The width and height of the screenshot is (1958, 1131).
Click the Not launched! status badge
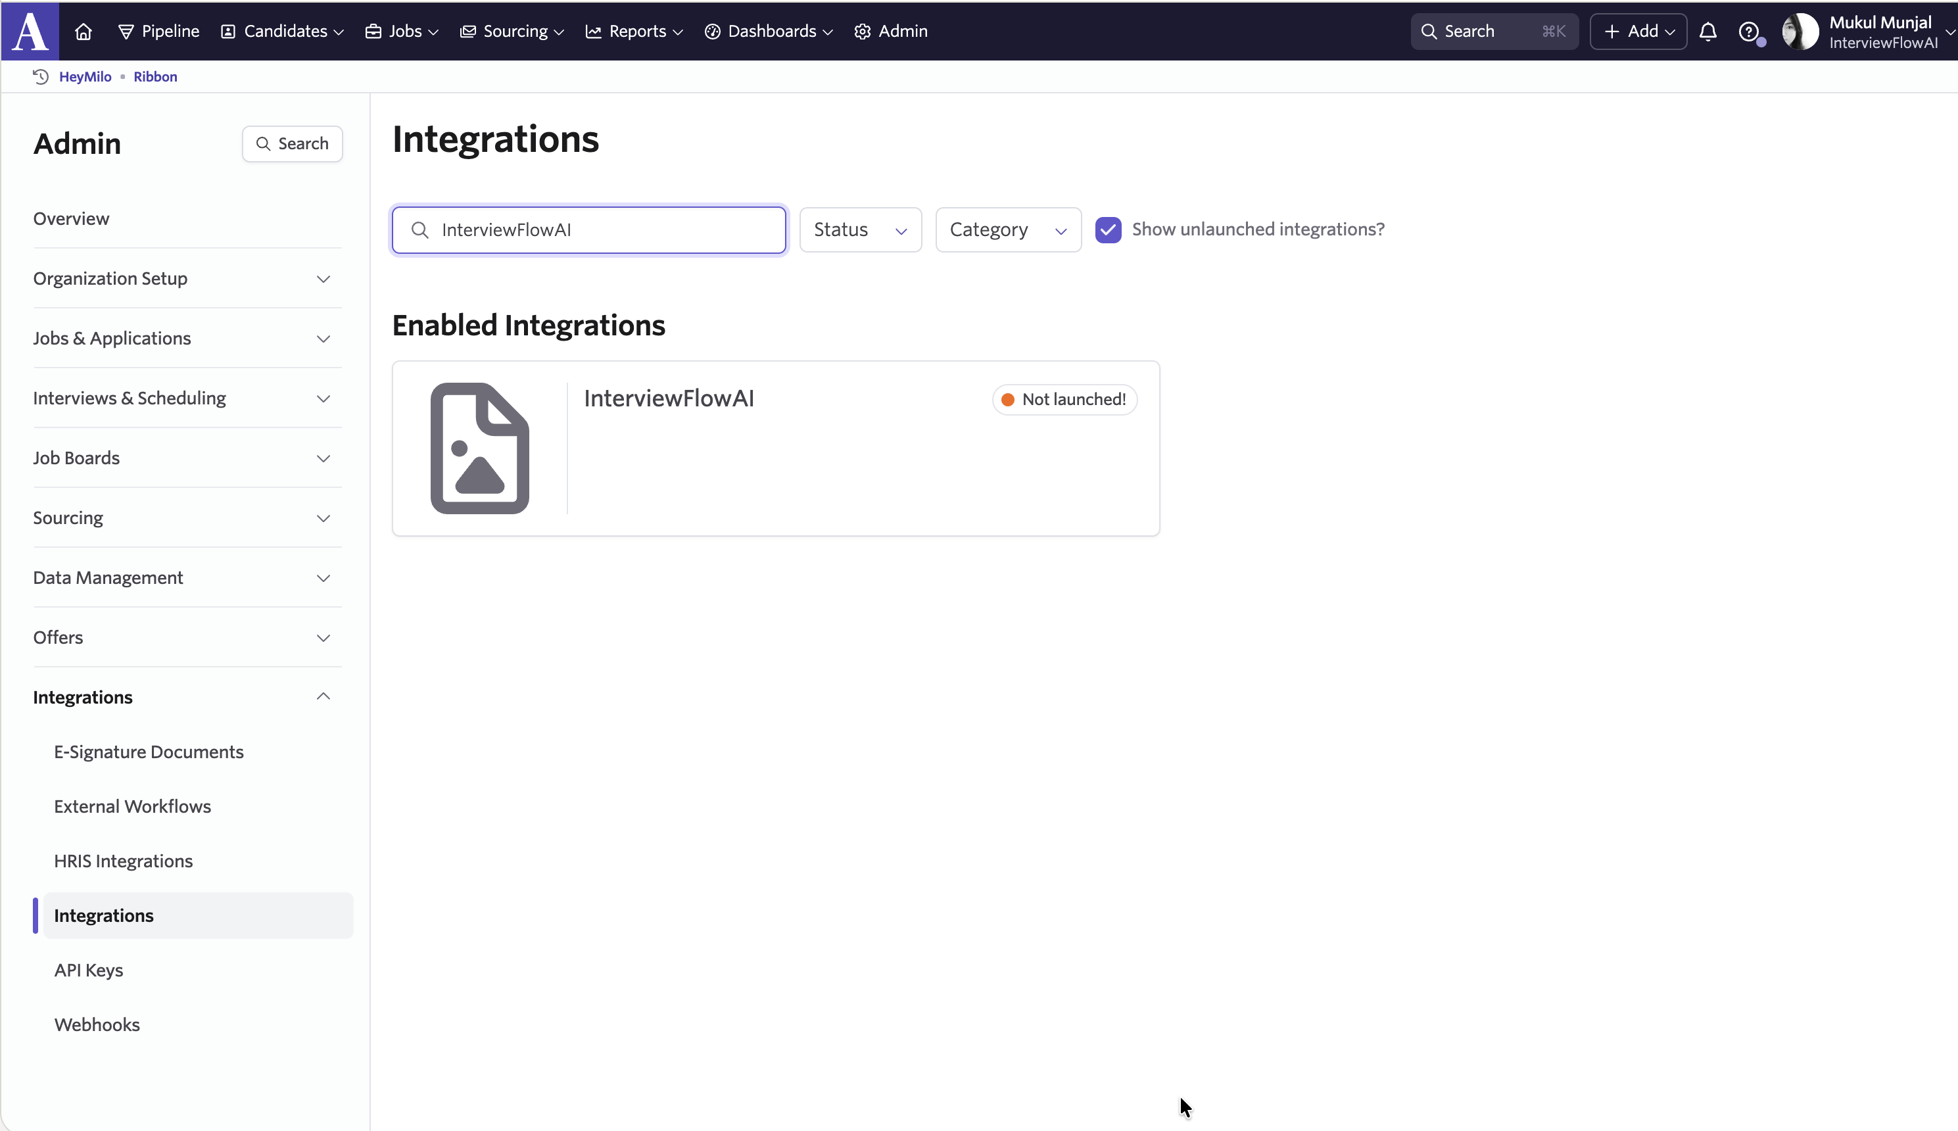[1064, 400]
